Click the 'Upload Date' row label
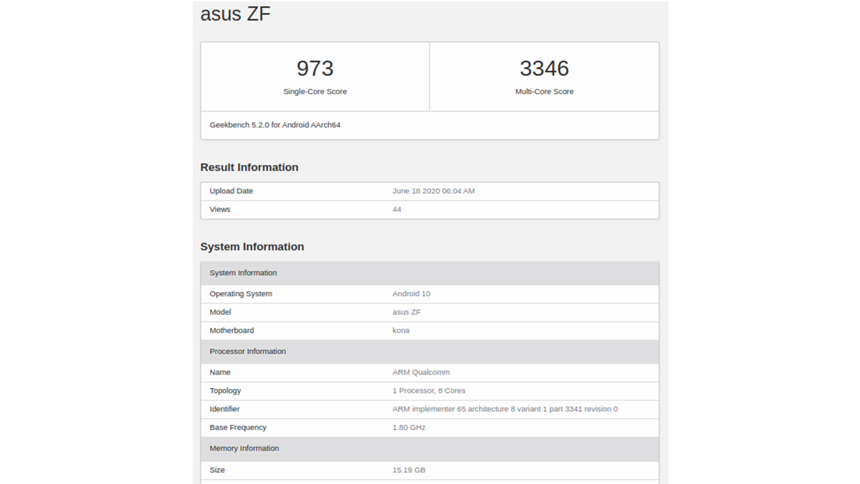This screenshot has width=860, height=484. (x=231, y=191)
